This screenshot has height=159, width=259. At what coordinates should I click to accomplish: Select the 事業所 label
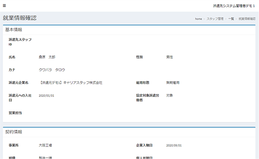(x=14, y=145)
